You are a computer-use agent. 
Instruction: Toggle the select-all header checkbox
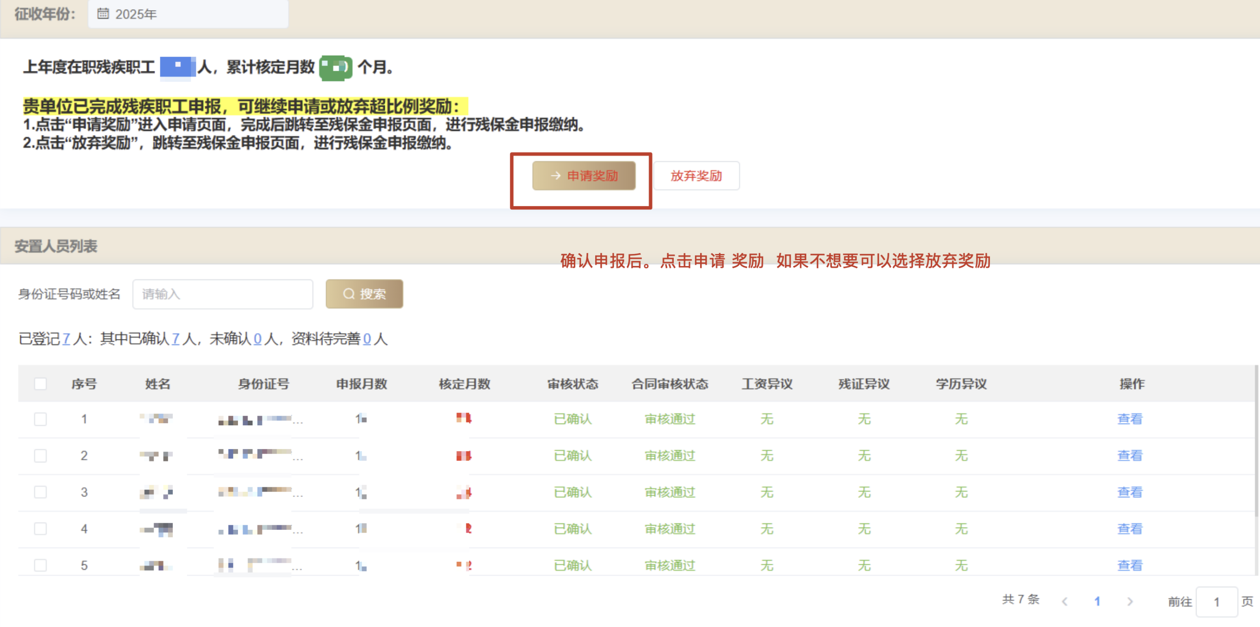41,384
